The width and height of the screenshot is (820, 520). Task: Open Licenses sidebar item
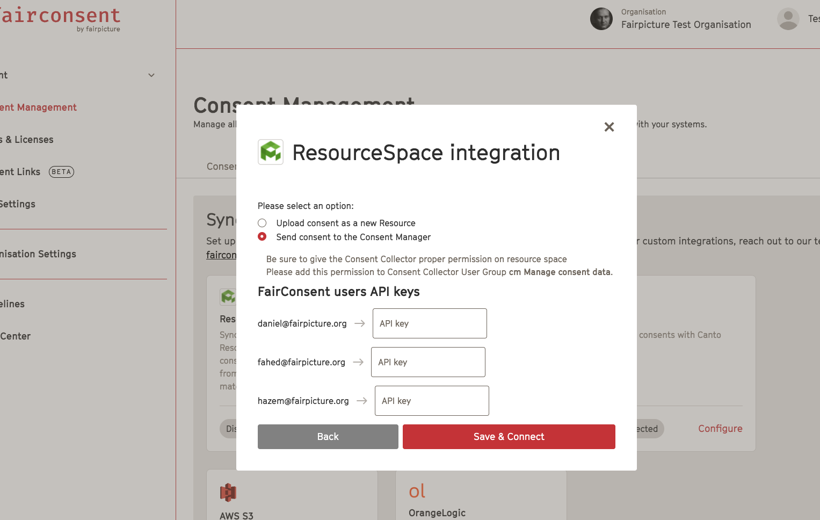tap(27, 140)
